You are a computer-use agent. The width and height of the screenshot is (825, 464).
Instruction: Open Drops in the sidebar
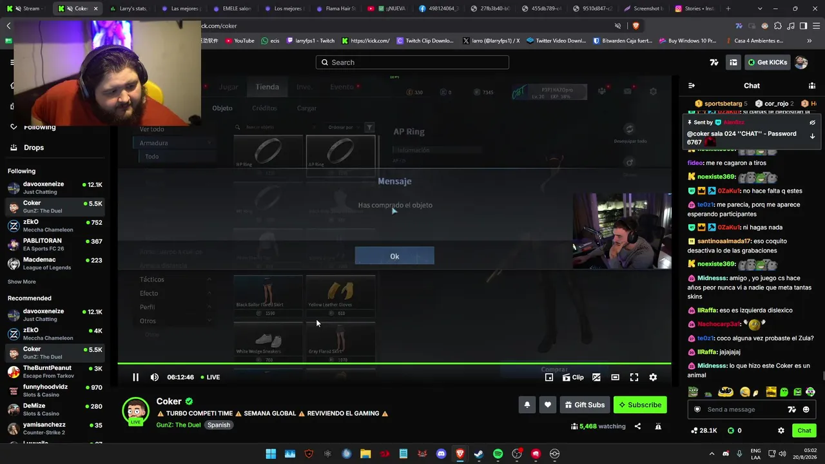coord(34,148)
